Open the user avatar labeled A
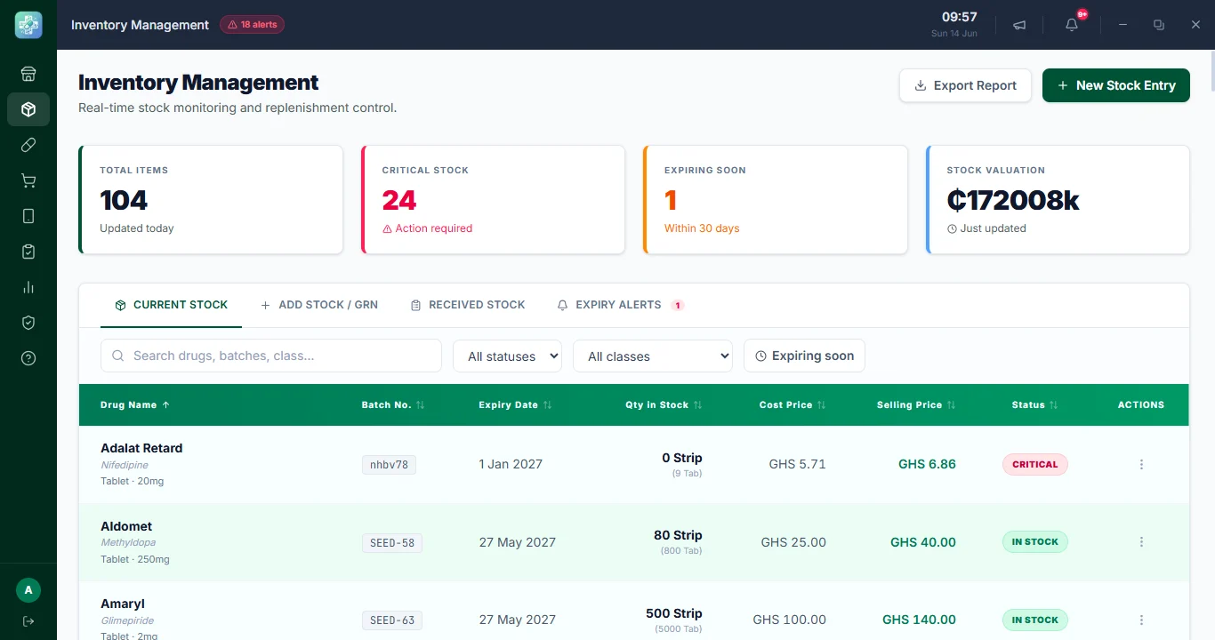Viewport: 1215px width, 640px height. tap(28, 590)
